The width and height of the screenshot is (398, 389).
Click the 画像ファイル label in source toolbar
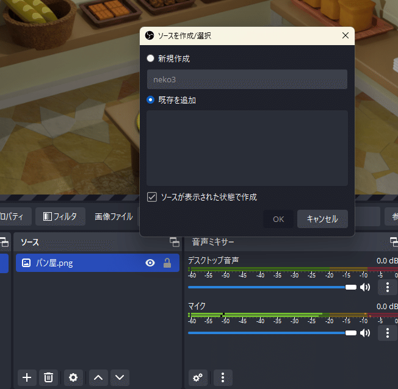114,216
